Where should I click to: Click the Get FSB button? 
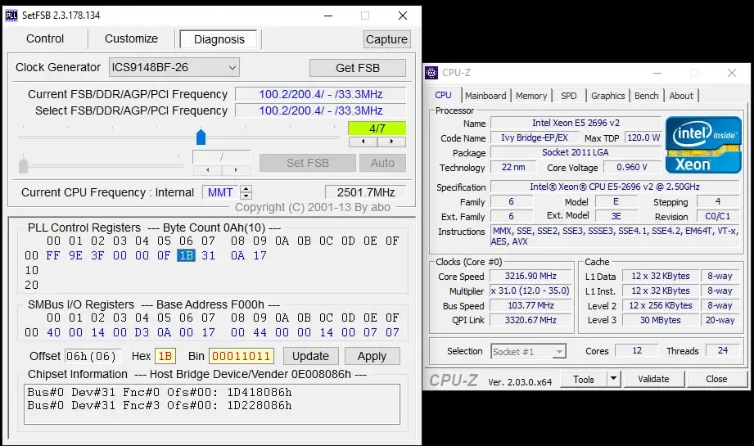[357, 68]
